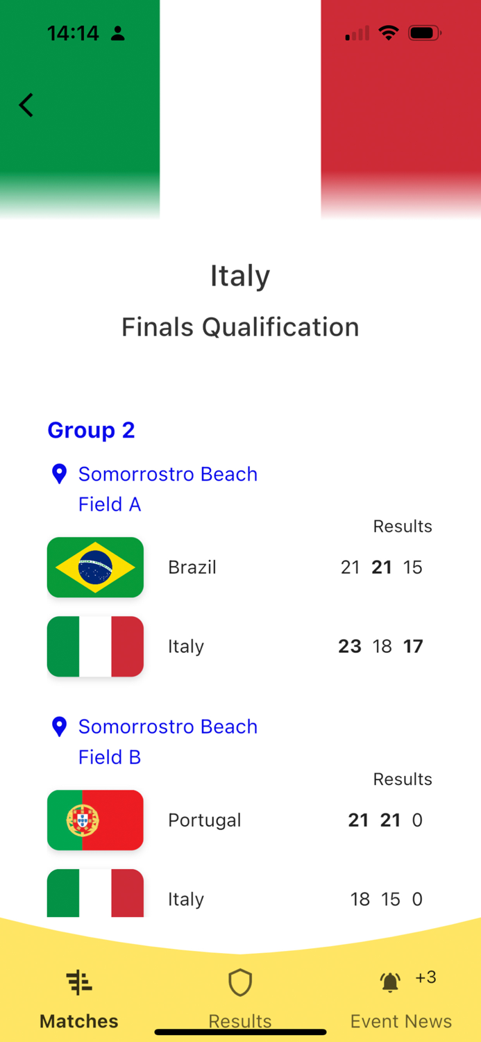The image size is (481, 1042).
Task: Tap the Wi-Fi icon in the status bar
Action: coord(389,31)
